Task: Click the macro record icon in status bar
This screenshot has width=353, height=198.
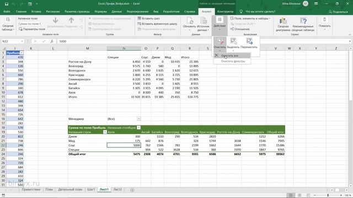Action: [3, 196]
